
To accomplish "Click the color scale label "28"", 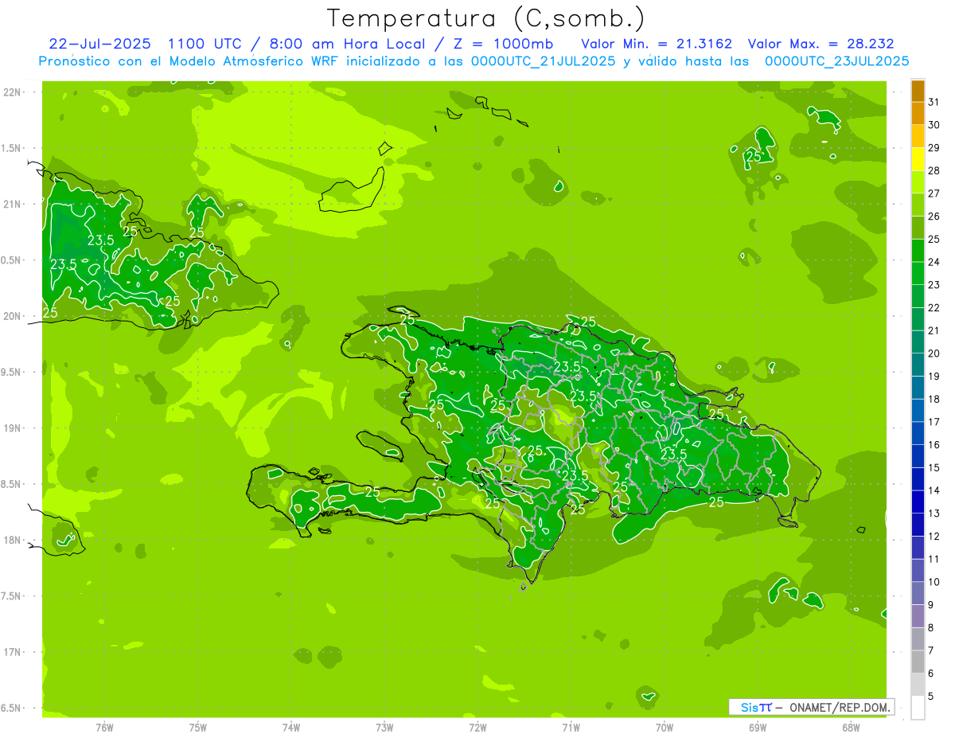I will (x=934, y=170).
